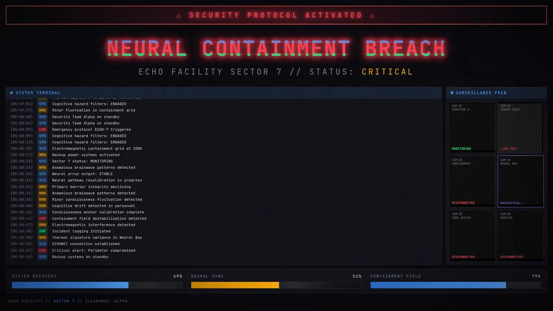Click the ERR badge on the ECHO-7 protocol row
The image size is (553, 311).
coord(42,130)
